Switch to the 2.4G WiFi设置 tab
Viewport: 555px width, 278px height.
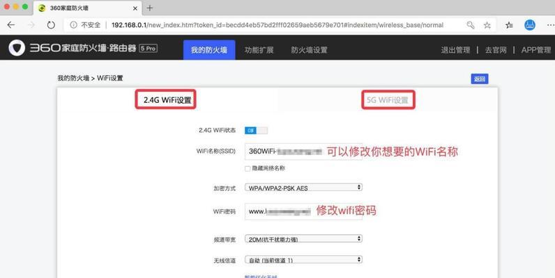[167, 100]
